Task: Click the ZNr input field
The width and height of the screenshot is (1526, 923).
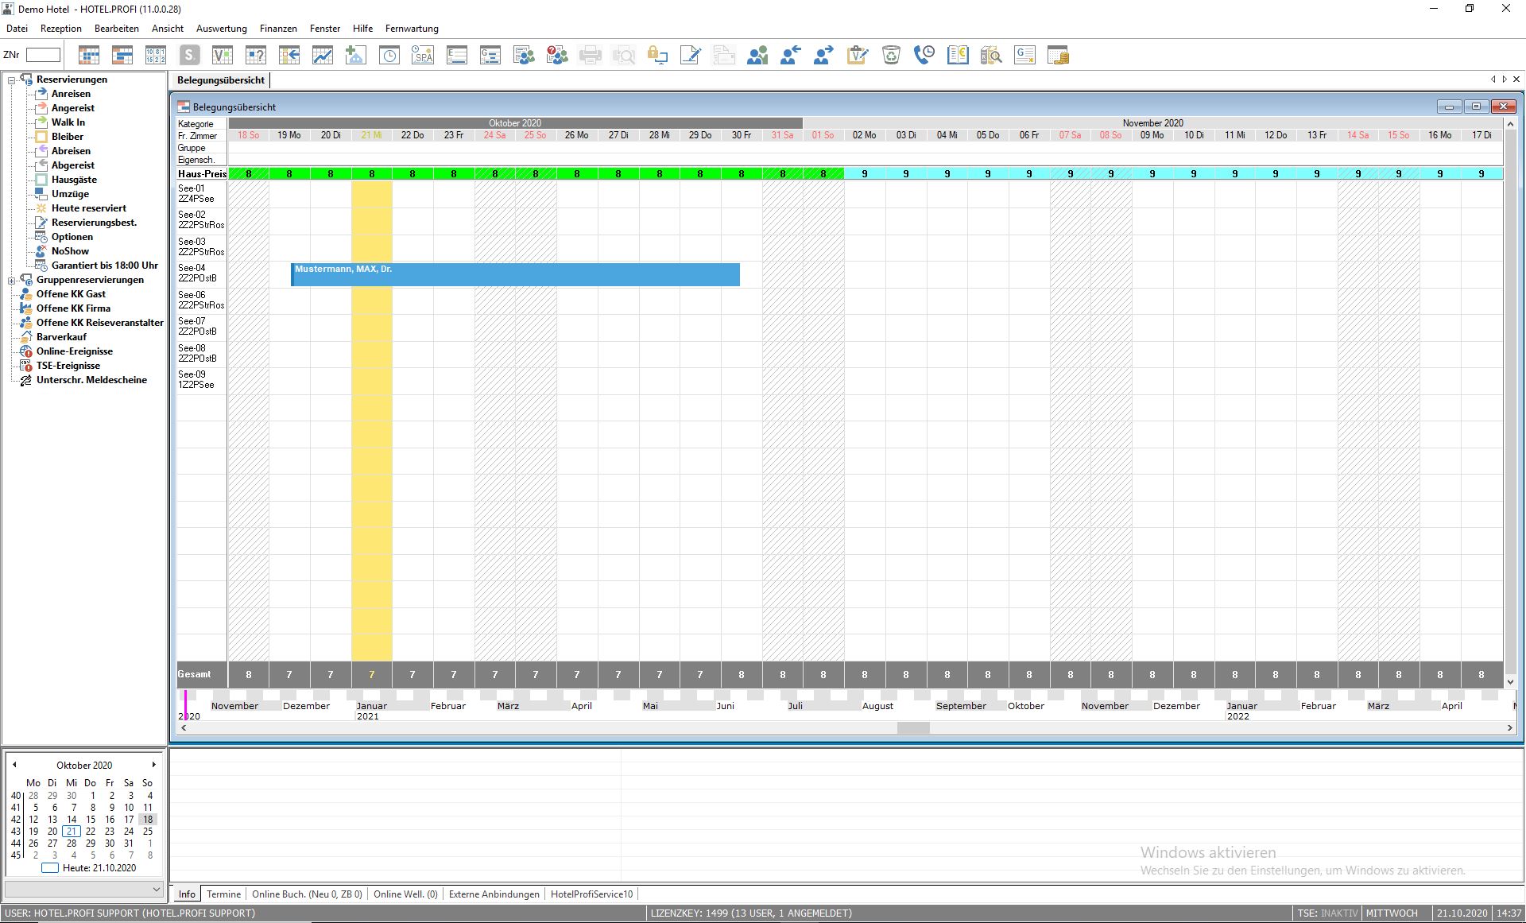Action: [x=43, y=55]
